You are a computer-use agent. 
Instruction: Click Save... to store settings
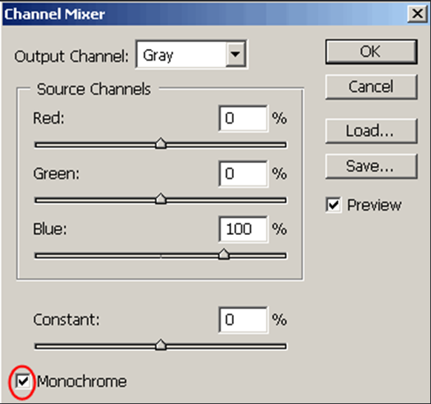tap(371, 166)
